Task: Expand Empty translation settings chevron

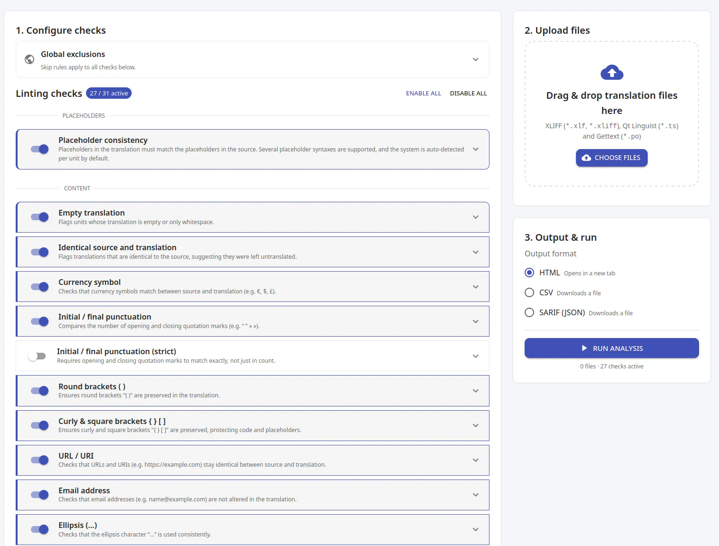Action: (x=476, y=217)
